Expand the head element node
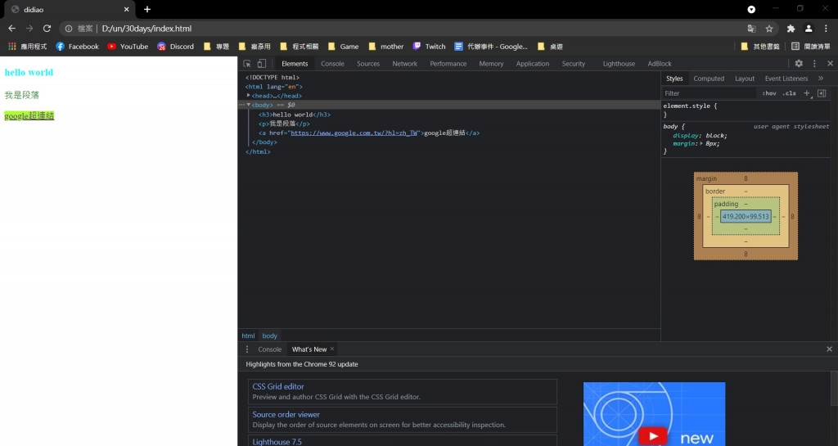 (249, 96)
